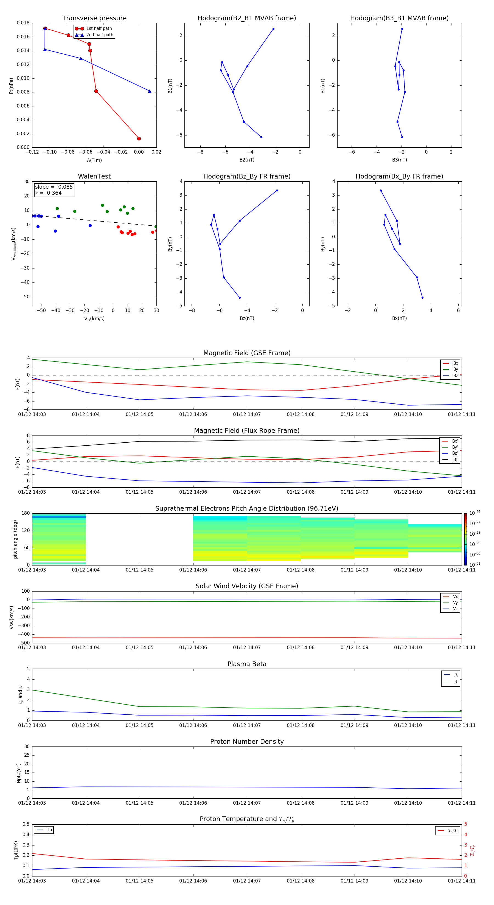Select the 'Tp(10^6K)' y-axis label

[16, 850]
